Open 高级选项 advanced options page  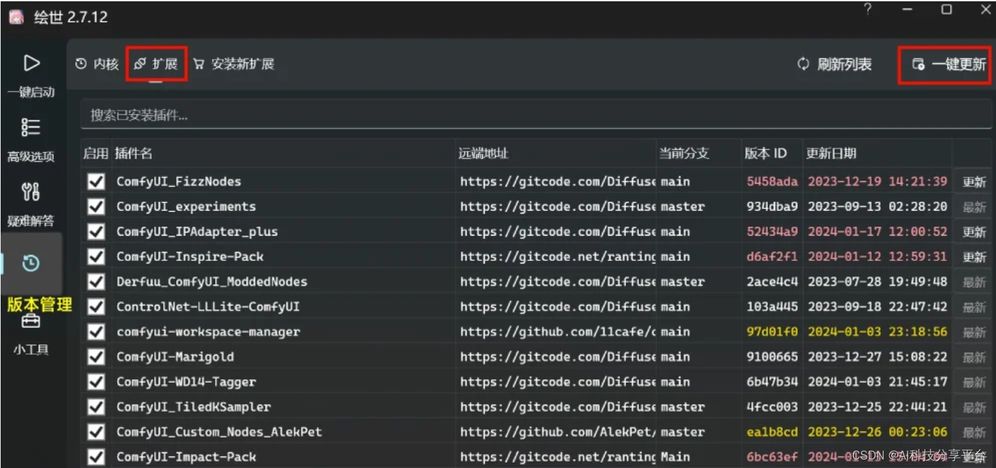(31, 140)
